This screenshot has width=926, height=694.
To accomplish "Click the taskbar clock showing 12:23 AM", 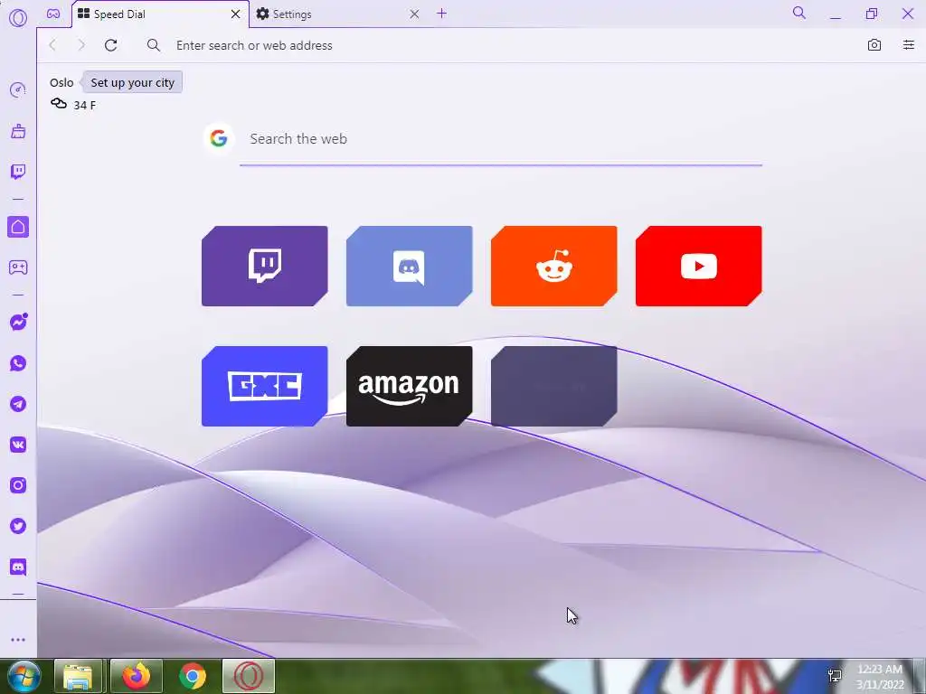I will (880, 677).
